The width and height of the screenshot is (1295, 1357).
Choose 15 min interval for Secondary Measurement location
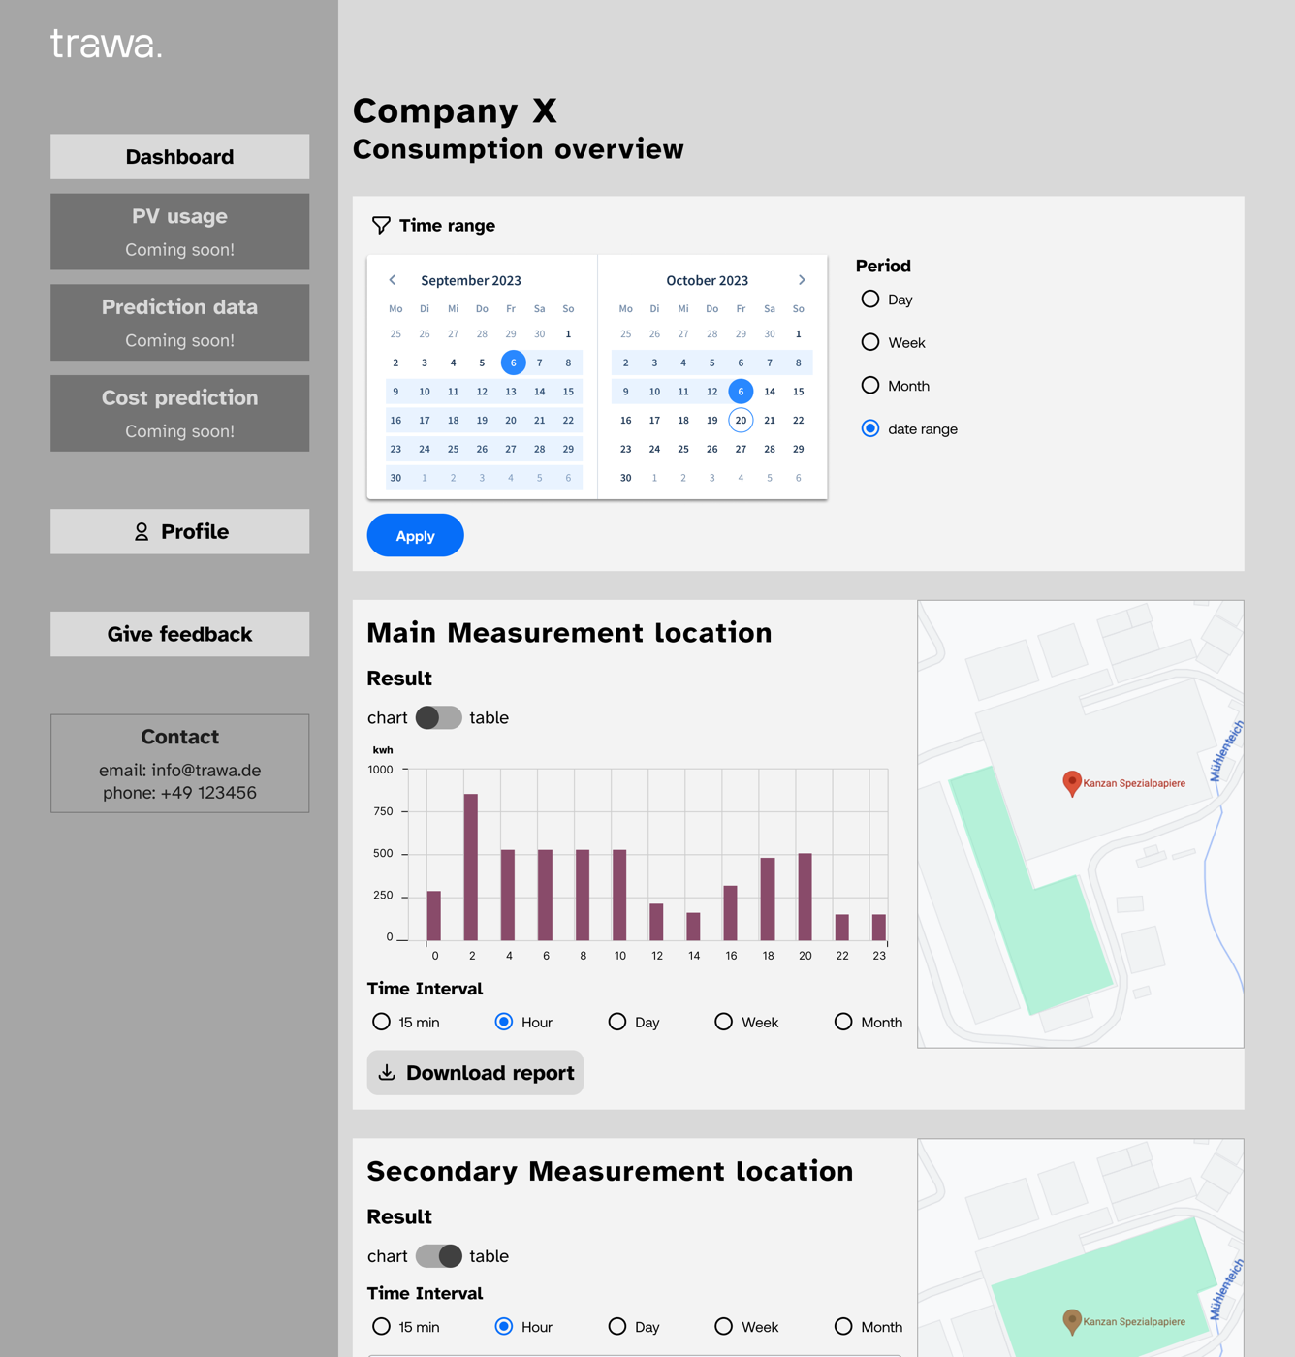382,1326
